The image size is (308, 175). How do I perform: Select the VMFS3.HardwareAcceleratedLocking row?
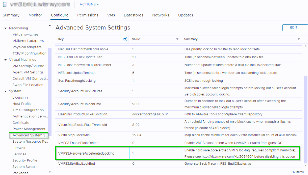point(86,153)
